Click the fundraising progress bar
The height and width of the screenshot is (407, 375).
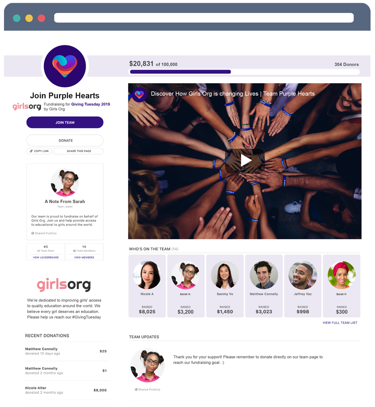click(244, 72)
